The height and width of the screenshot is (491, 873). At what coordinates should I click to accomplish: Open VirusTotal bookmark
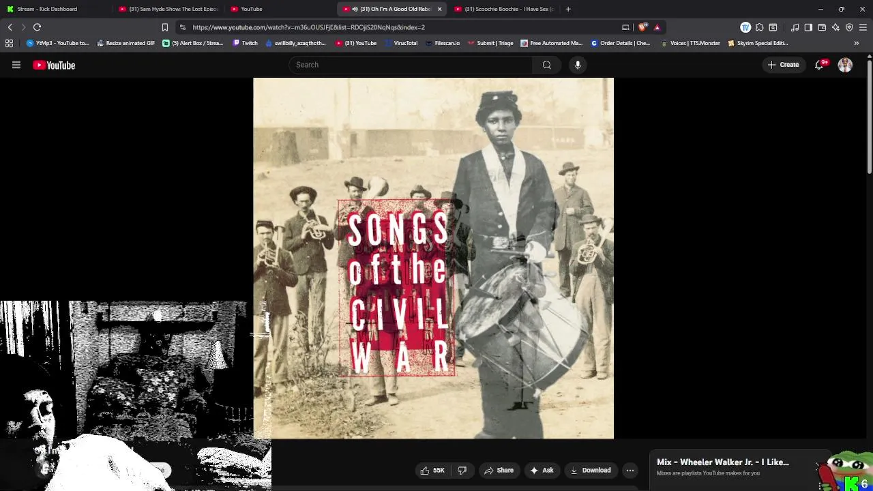pos(400,43)
